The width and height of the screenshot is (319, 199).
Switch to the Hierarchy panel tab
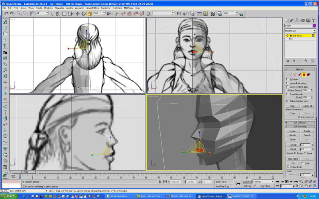297,20
